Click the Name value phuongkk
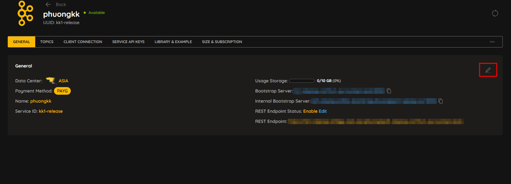 (41, 101)
